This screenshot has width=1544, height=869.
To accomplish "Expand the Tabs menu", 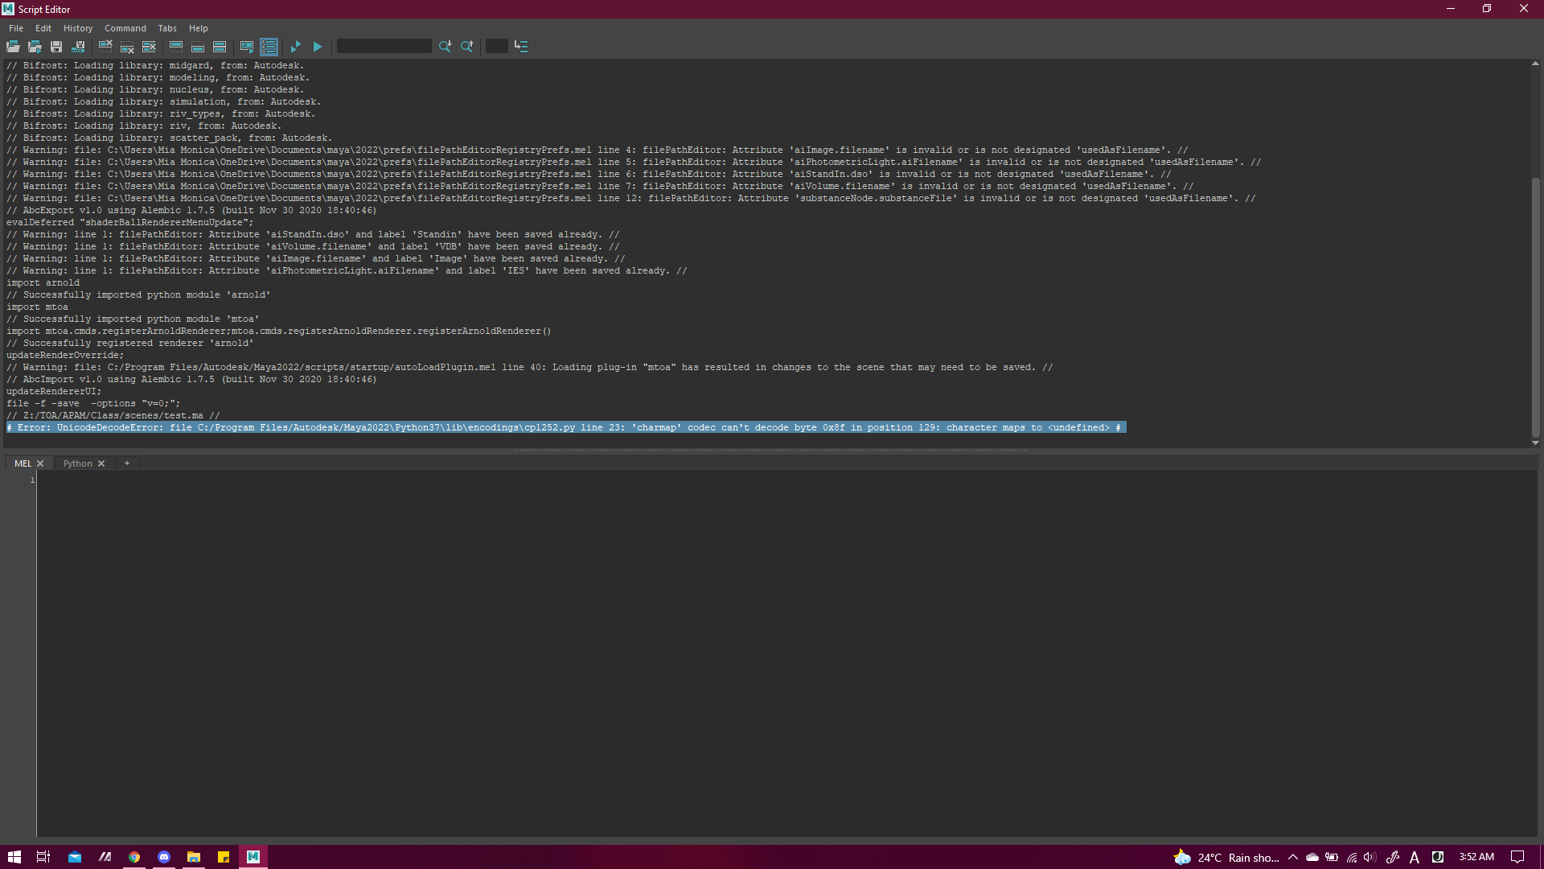I will pos(166,27).
